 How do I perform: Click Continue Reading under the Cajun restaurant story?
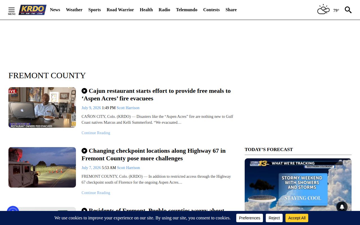96,133
